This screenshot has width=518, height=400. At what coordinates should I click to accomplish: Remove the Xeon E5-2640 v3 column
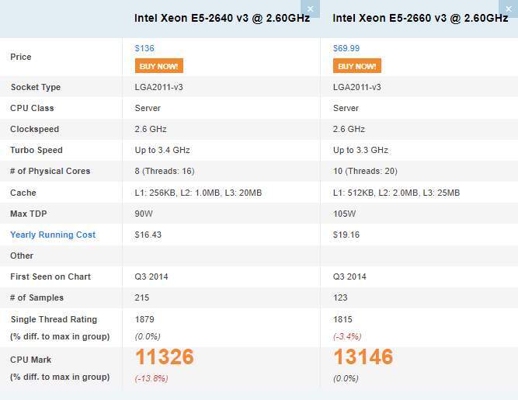tap(310, 9)
